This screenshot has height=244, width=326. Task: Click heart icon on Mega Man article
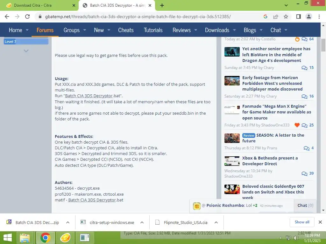click(297, 125)
